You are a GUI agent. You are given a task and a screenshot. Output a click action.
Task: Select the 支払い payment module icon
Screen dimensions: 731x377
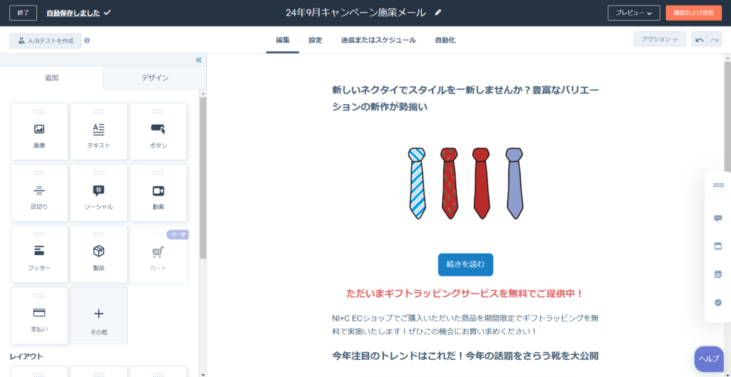39,312
